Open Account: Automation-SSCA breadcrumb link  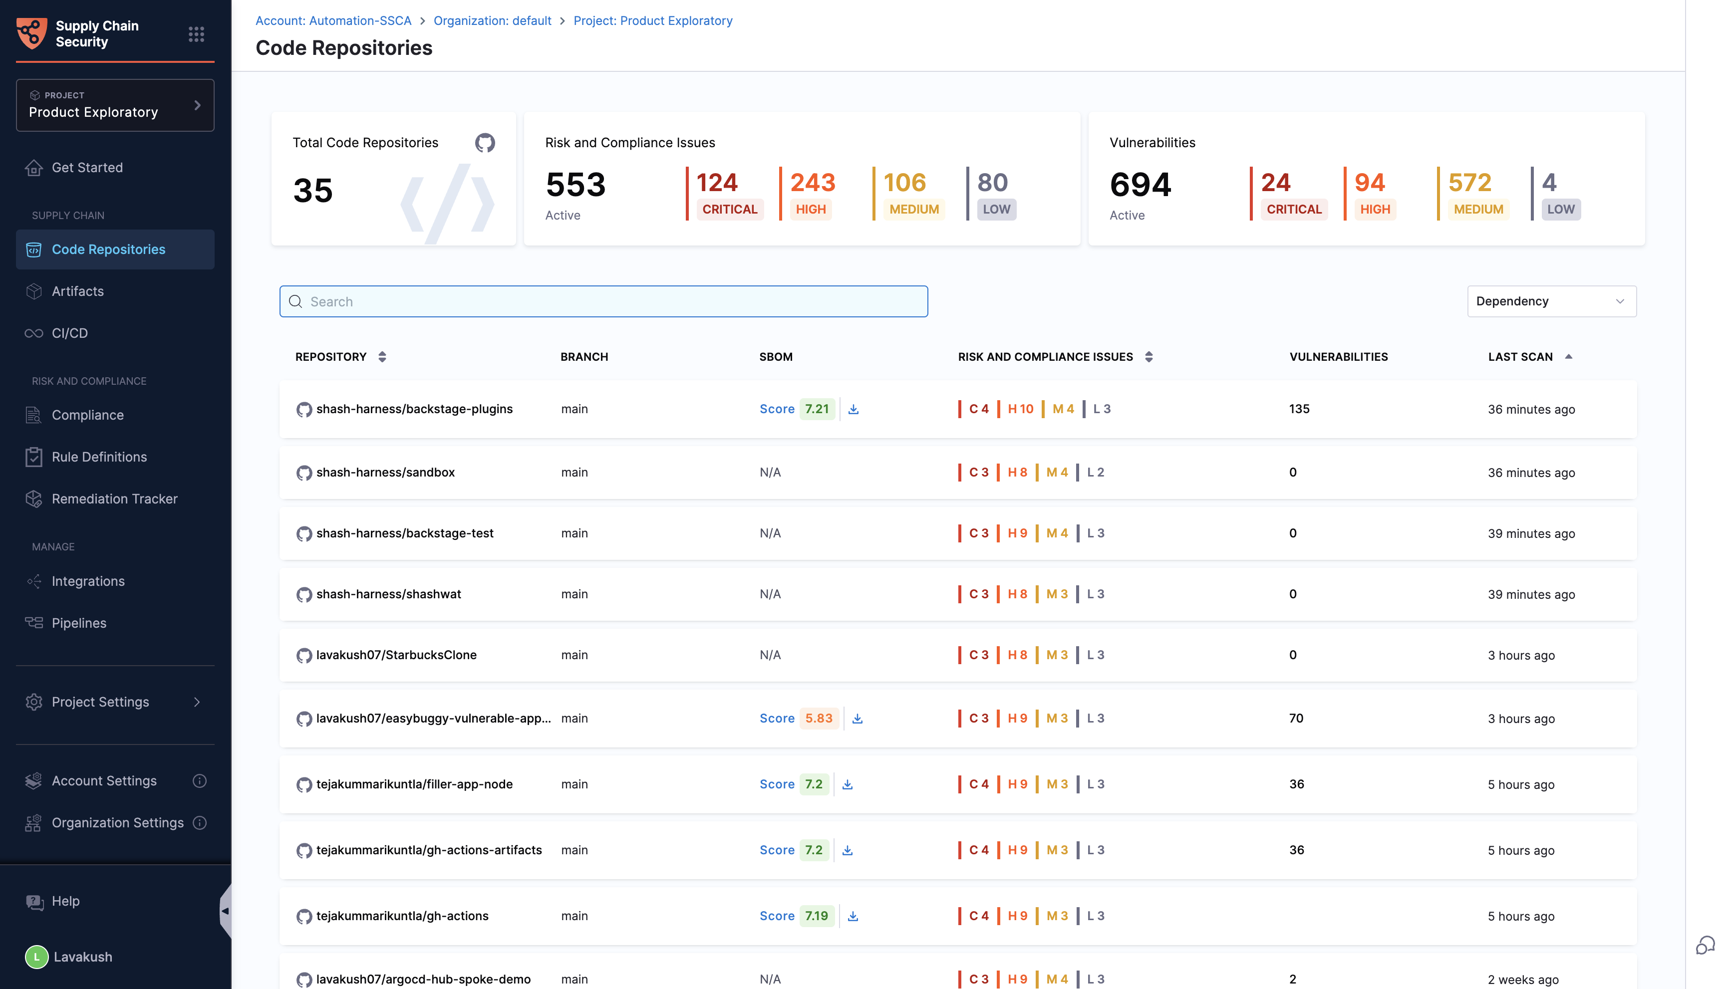[333, 20]
